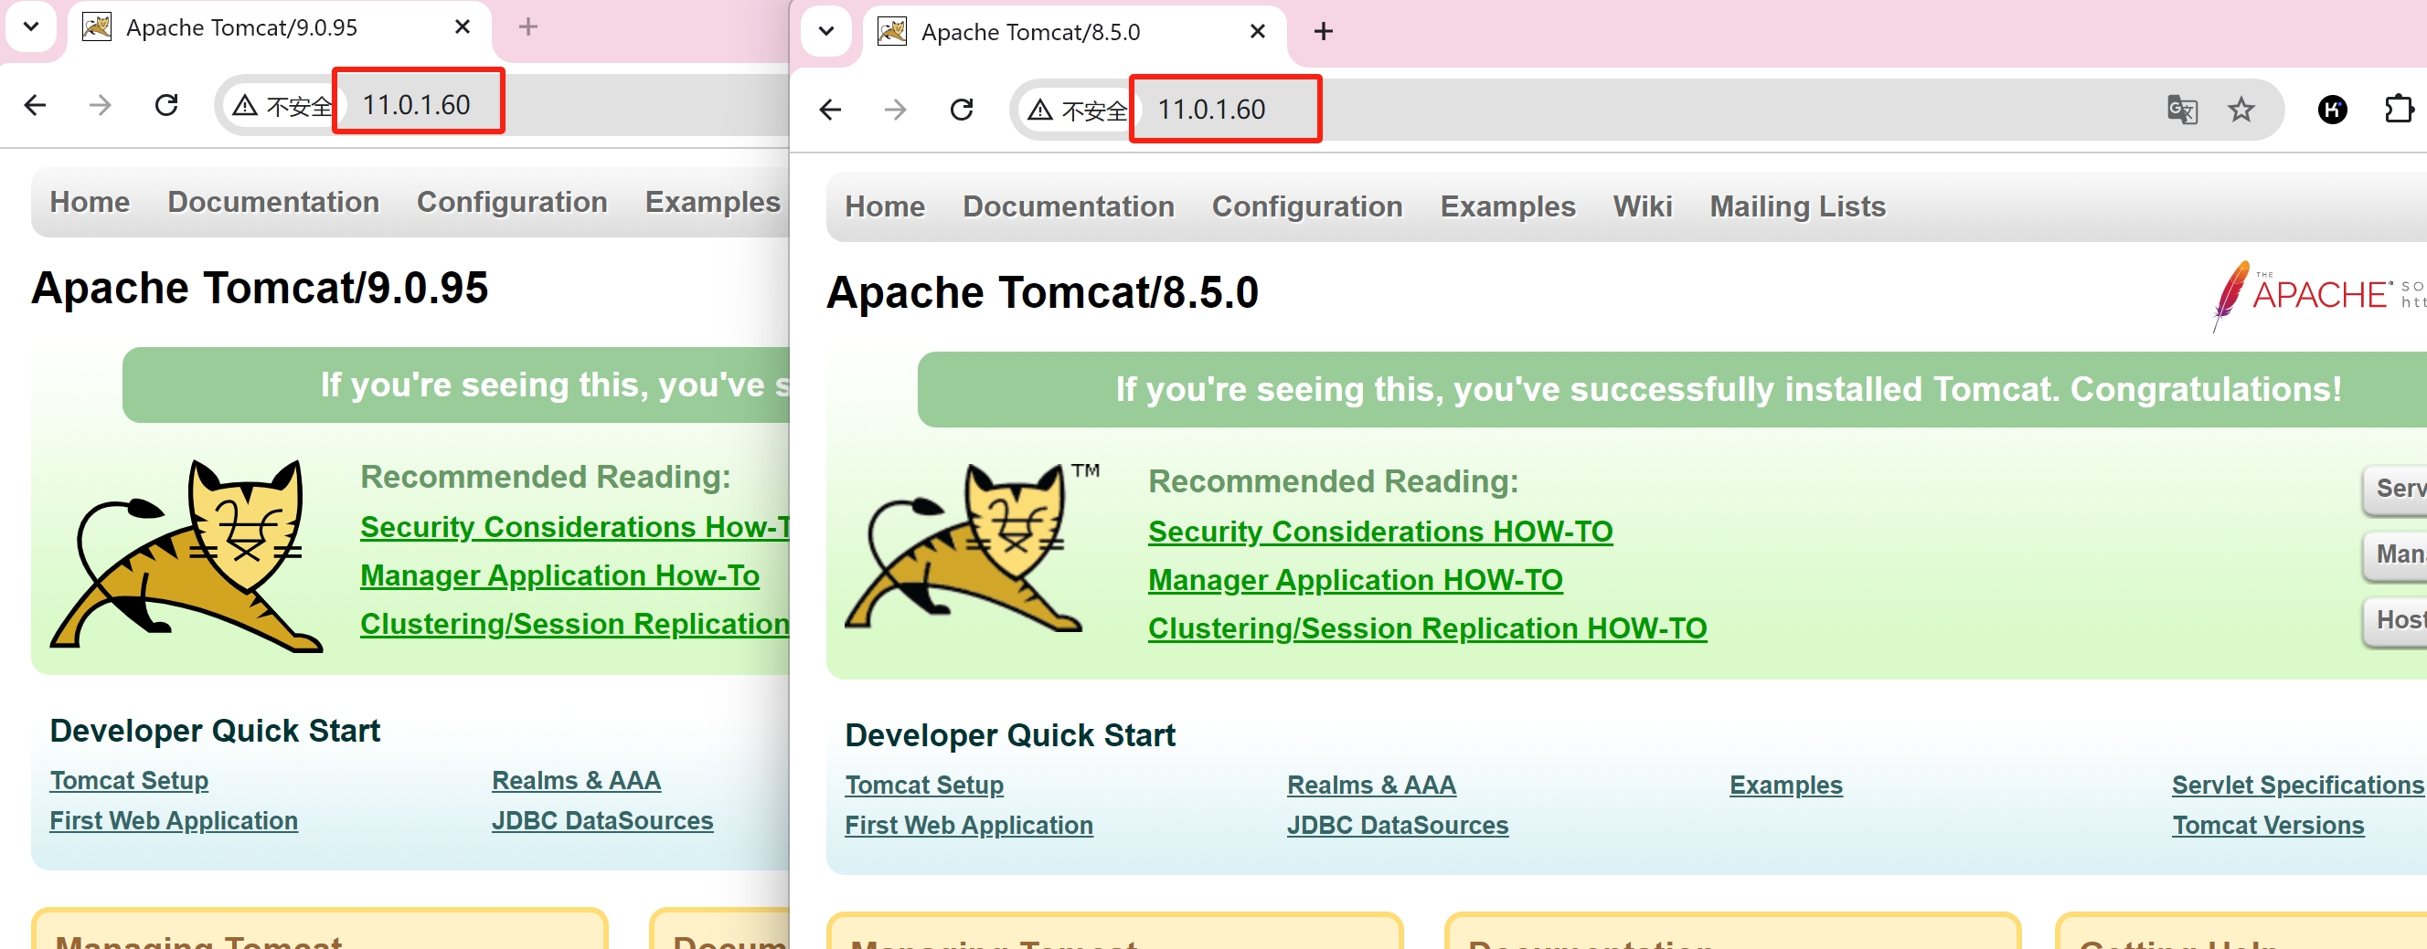The width and height of the screenshot is (2427, 949).
Task: Click the Host Manager button
Action: (2396, 620)
